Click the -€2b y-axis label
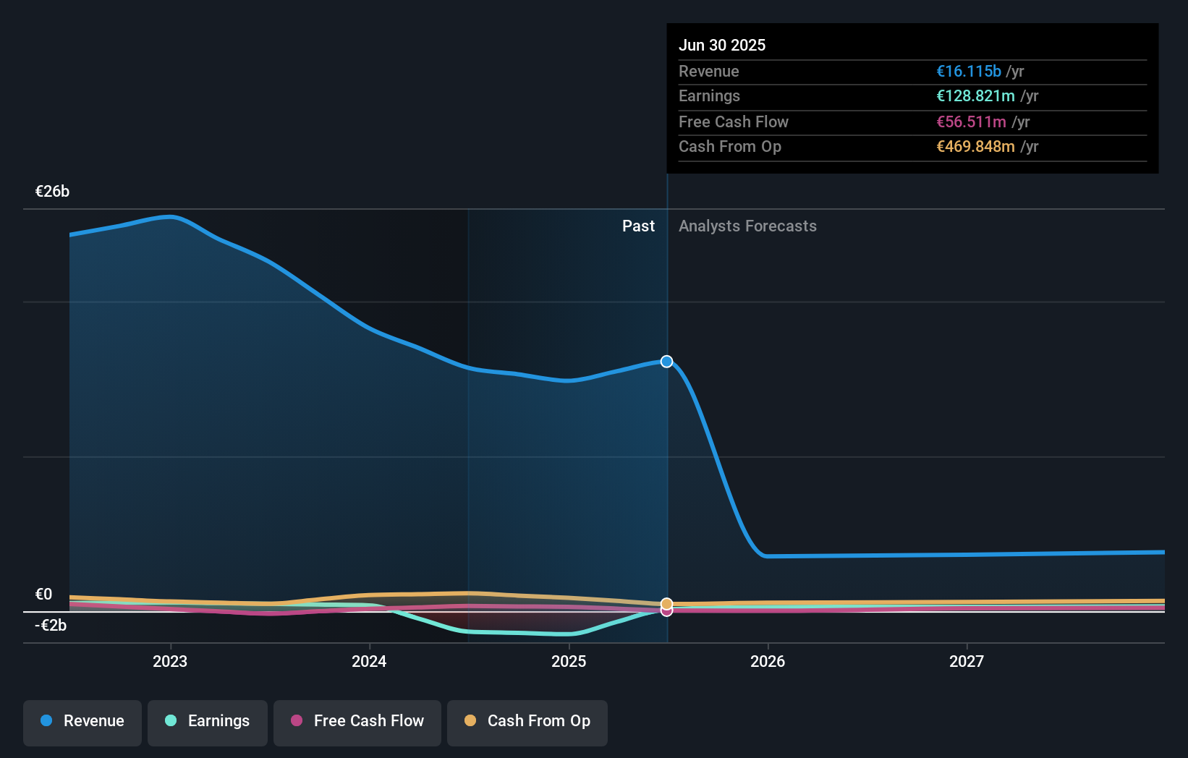 click(x=51, y=626)
